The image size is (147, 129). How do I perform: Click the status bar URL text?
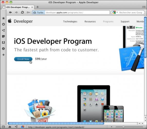click(56, 127)
